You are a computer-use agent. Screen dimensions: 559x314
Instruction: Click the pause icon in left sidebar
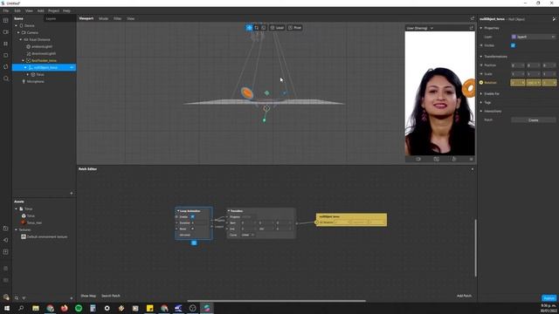click(x=6, y=44)
